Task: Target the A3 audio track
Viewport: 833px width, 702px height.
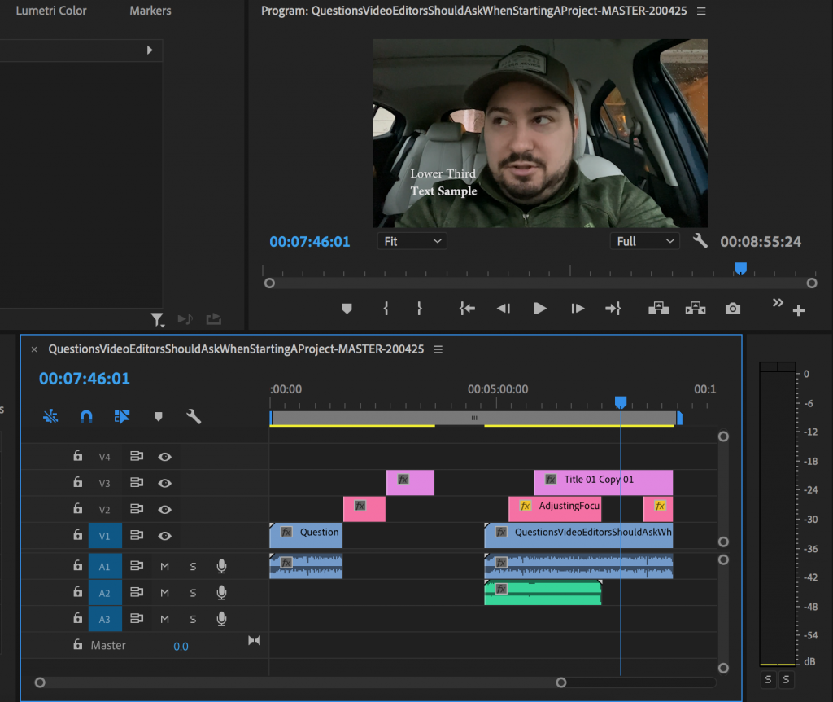Action: point(105,619)
